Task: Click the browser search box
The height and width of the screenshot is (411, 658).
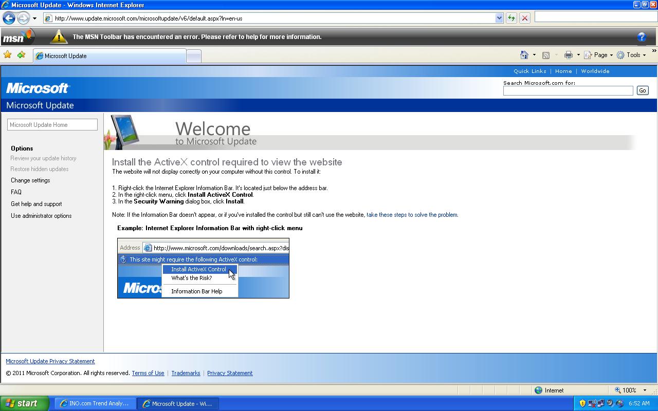Action: pos(596,17)
